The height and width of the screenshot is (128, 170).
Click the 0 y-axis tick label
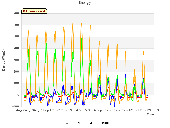18,95
